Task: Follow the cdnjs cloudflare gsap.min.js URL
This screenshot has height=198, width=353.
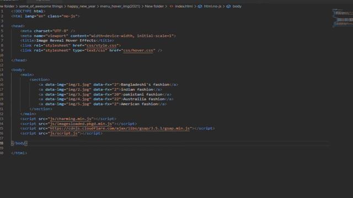Action: point(120,128)
